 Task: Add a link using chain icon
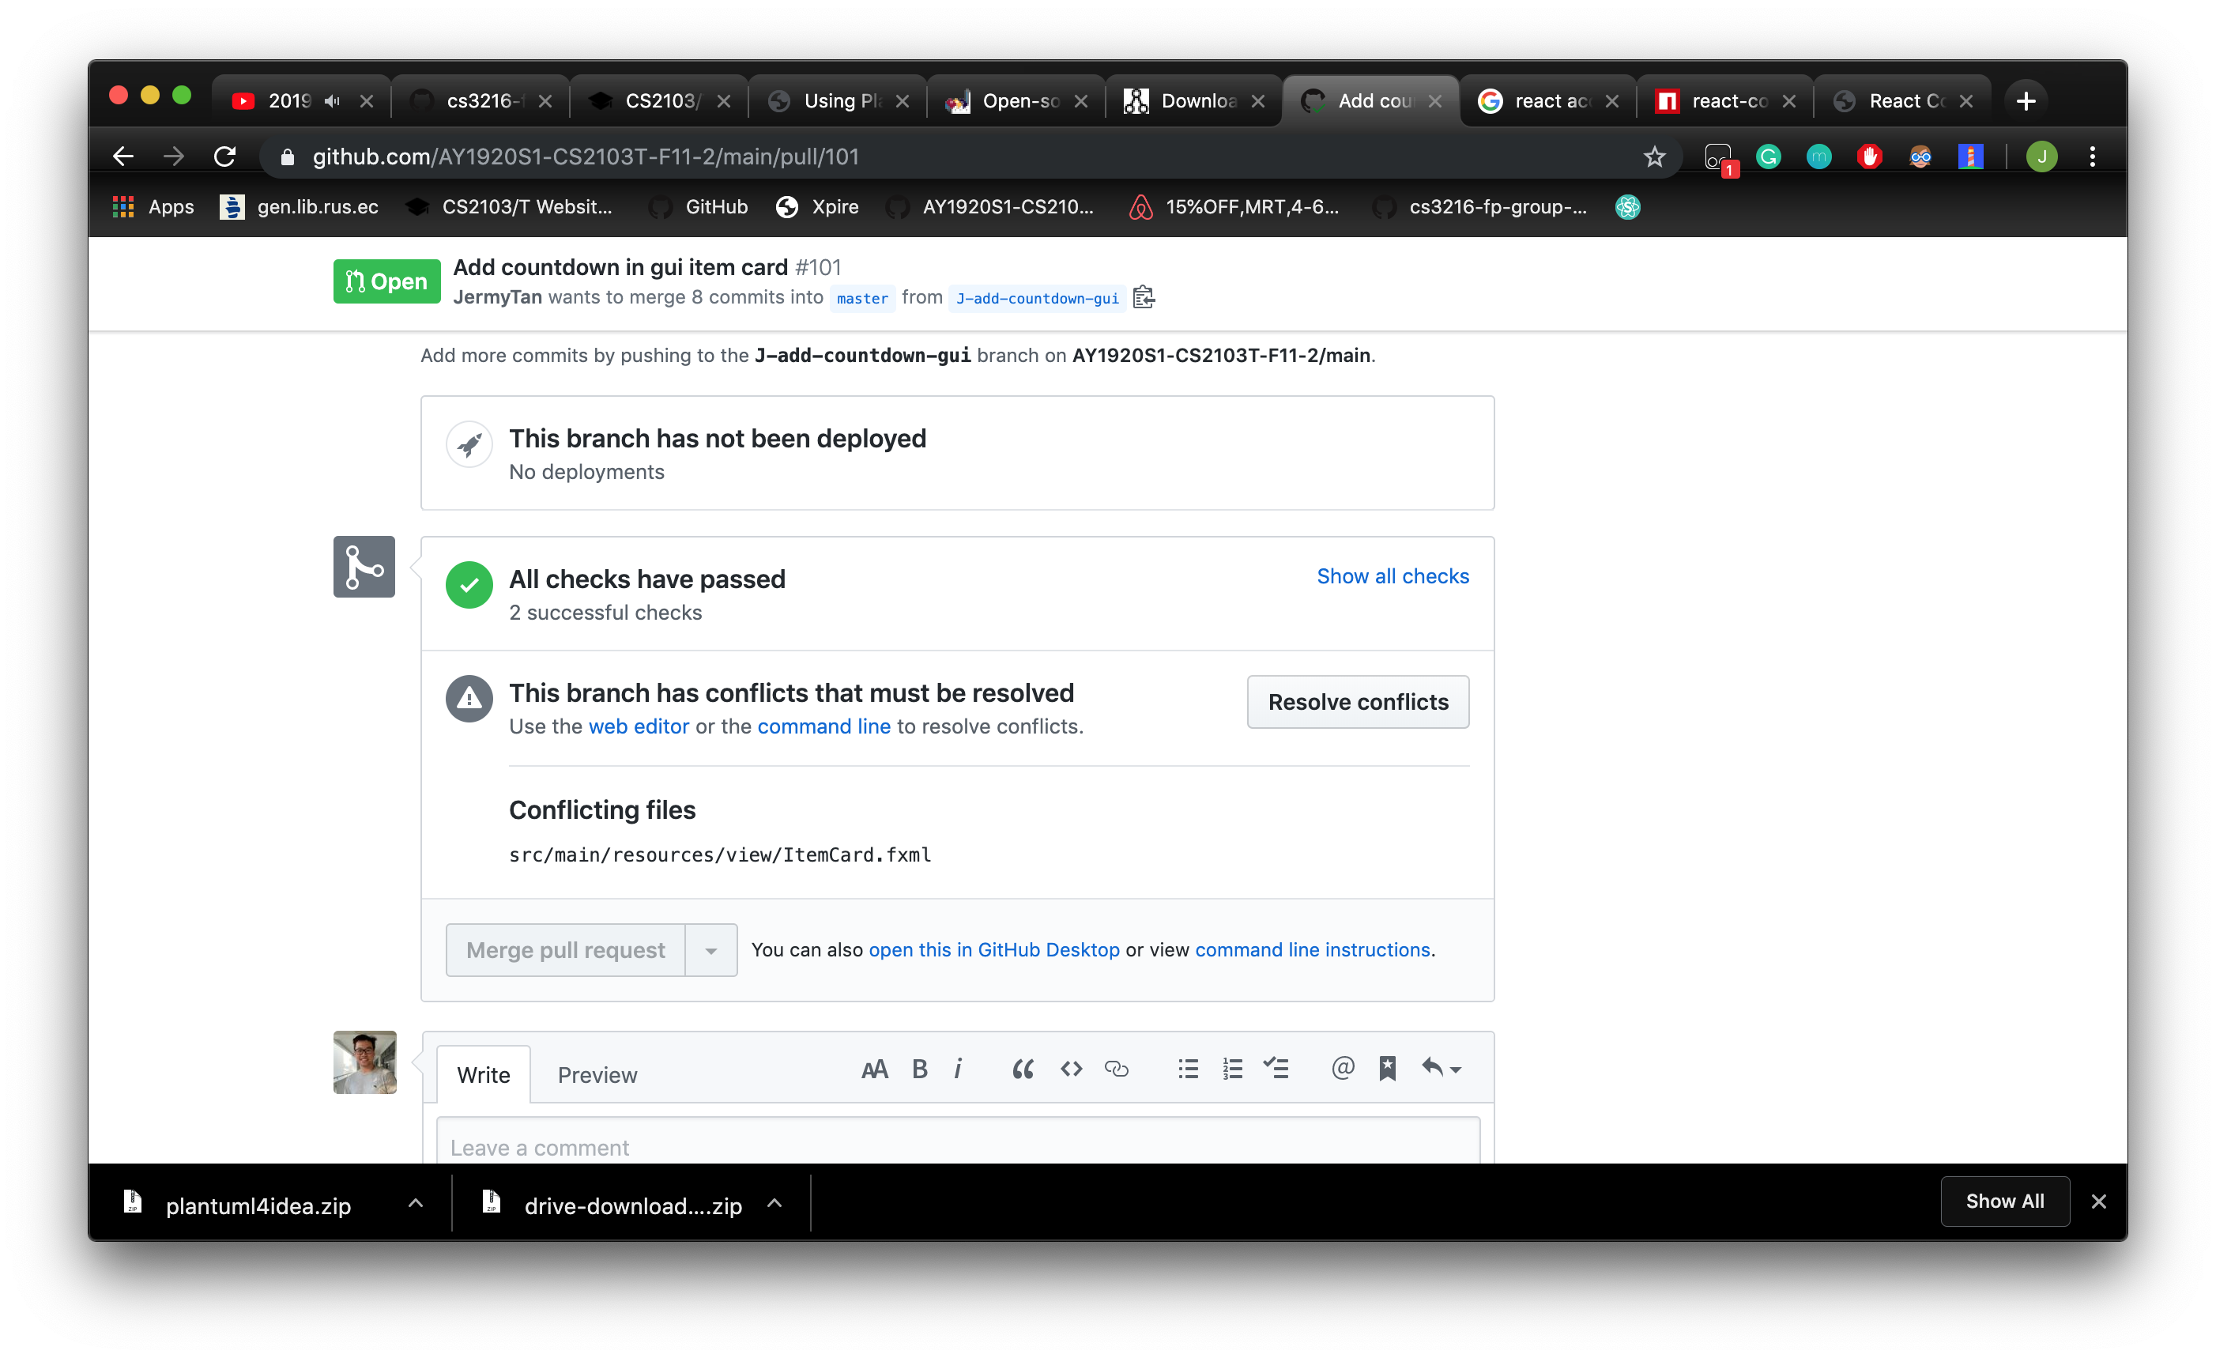coord(1116,1069)
